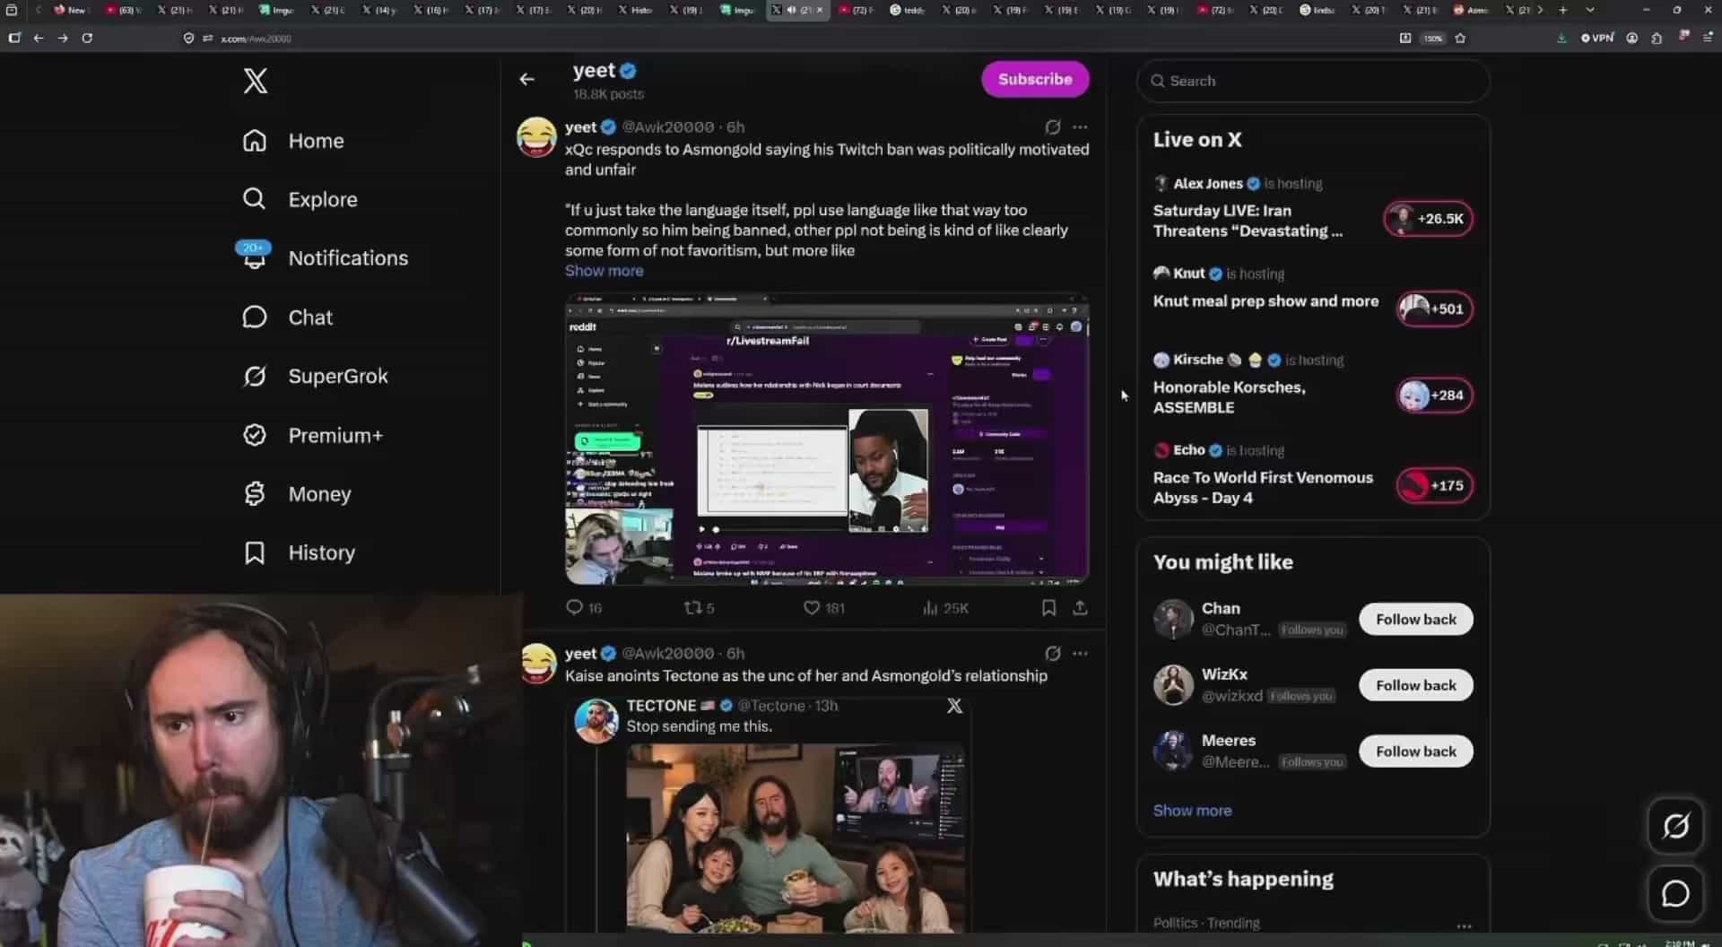Click the Grok icon on the Kaise anoints Tectone tweet
This screenshot has height=947, width=1722.
click(1052, 654)
